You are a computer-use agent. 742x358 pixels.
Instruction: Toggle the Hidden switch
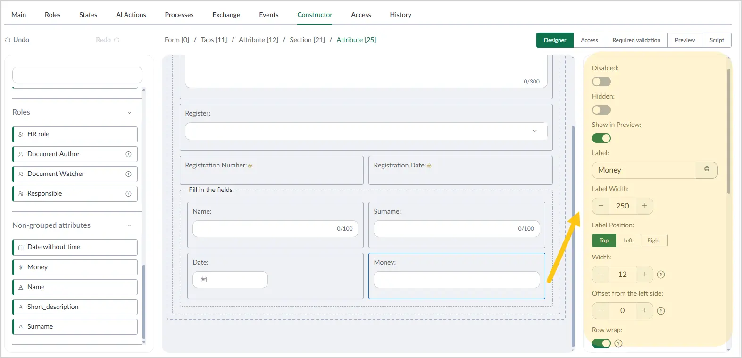coord(601,110)
